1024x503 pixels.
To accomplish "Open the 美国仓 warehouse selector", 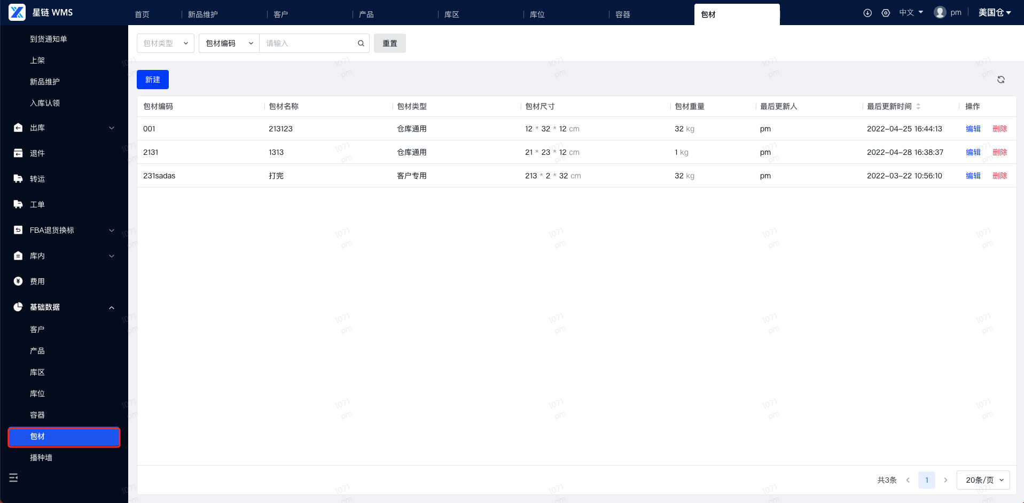I will point(995,12).
